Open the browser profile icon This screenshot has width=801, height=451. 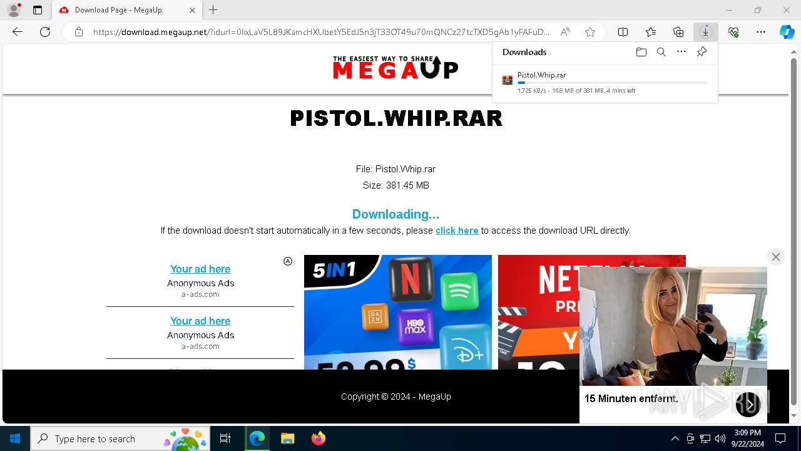point(14,10)
